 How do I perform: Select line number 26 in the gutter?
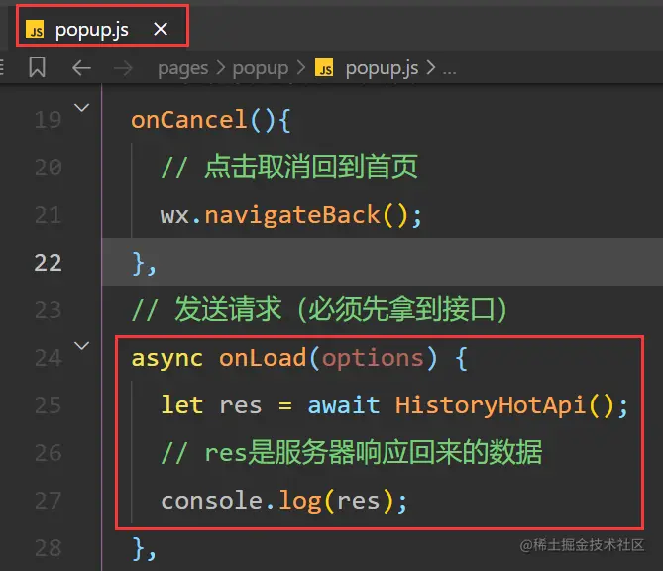click(49, 453)
